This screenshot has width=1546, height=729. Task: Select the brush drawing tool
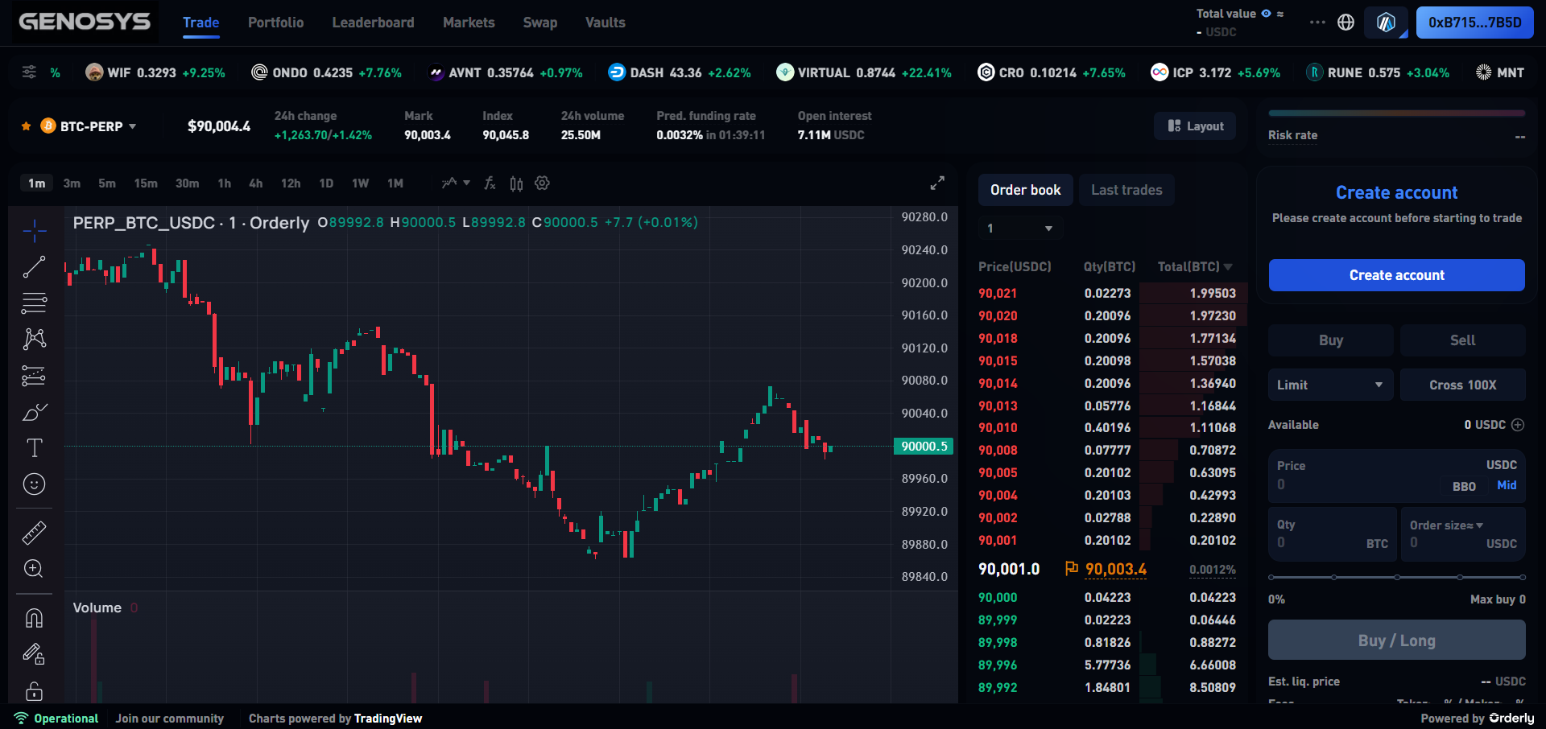pyautogui.click(x=34, y=412)
